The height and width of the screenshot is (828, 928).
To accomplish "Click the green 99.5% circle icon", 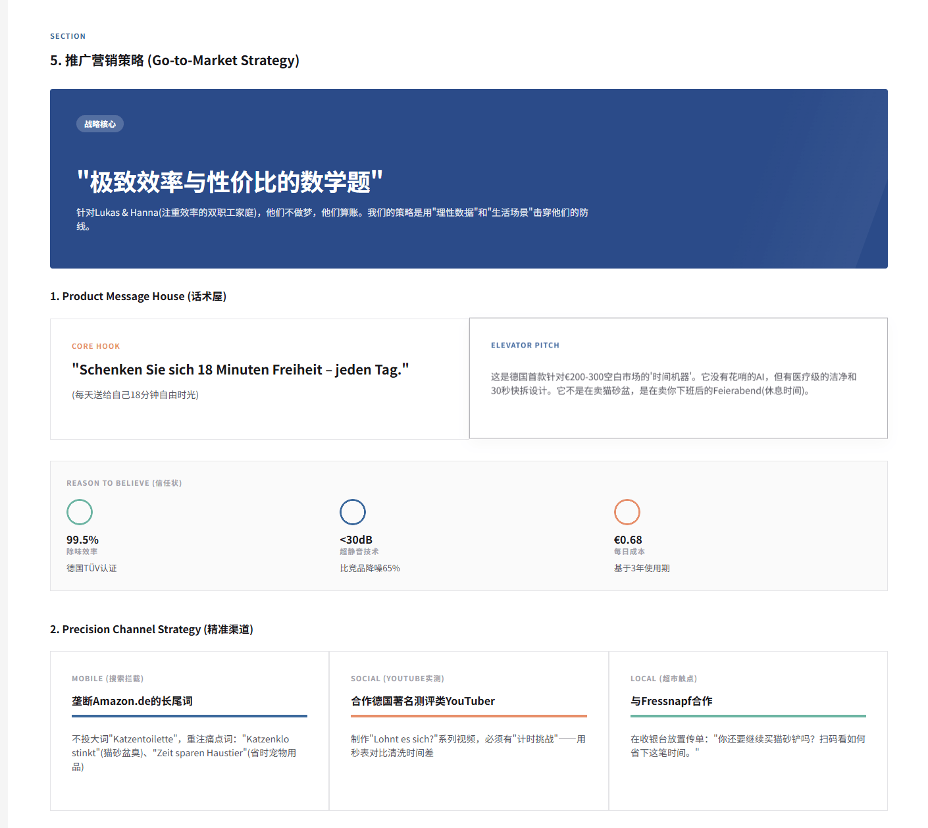I will 80,512.
